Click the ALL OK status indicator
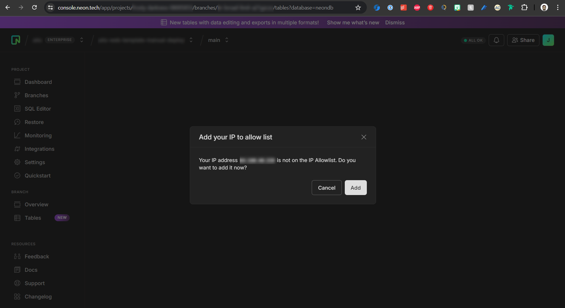The height and width of the screenshot is (308, 565). coord(474,40)
